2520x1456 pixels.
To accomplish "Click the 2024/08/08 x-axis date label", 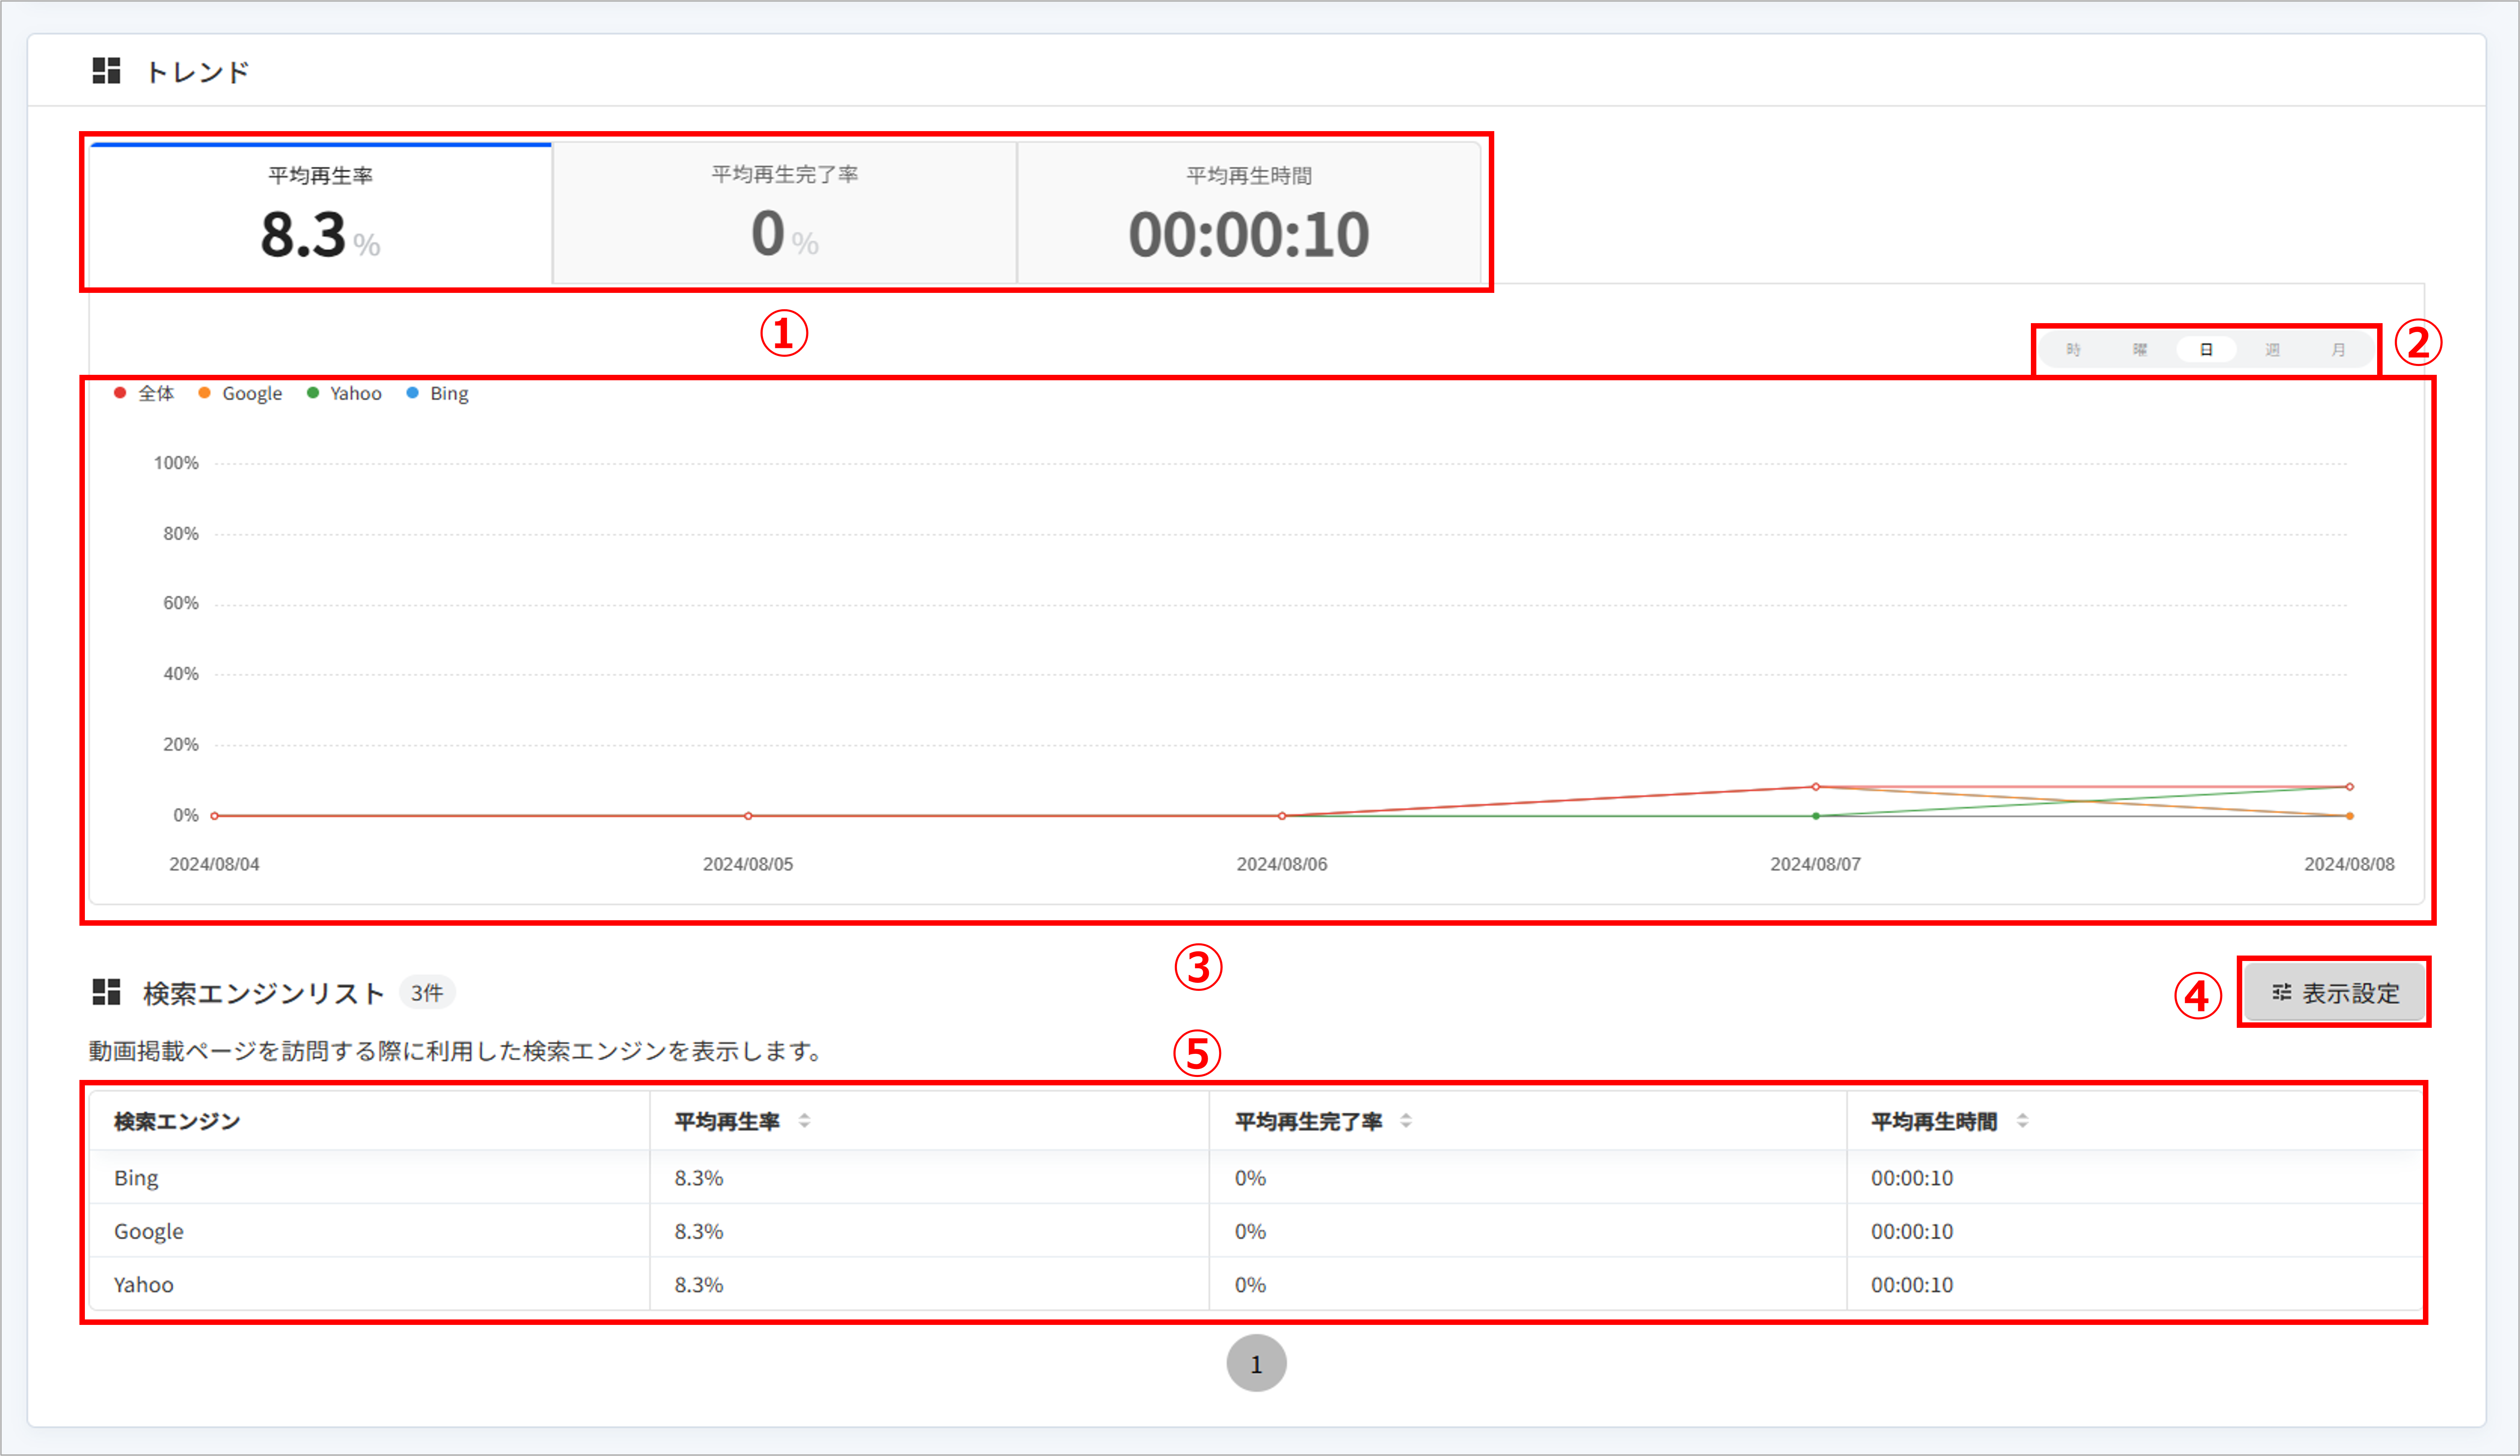I will tap(2349, 864).
